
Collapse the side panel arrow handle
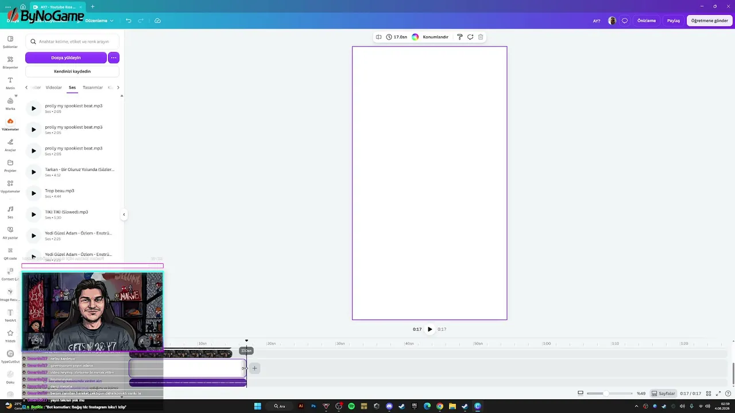pos(124,215)
